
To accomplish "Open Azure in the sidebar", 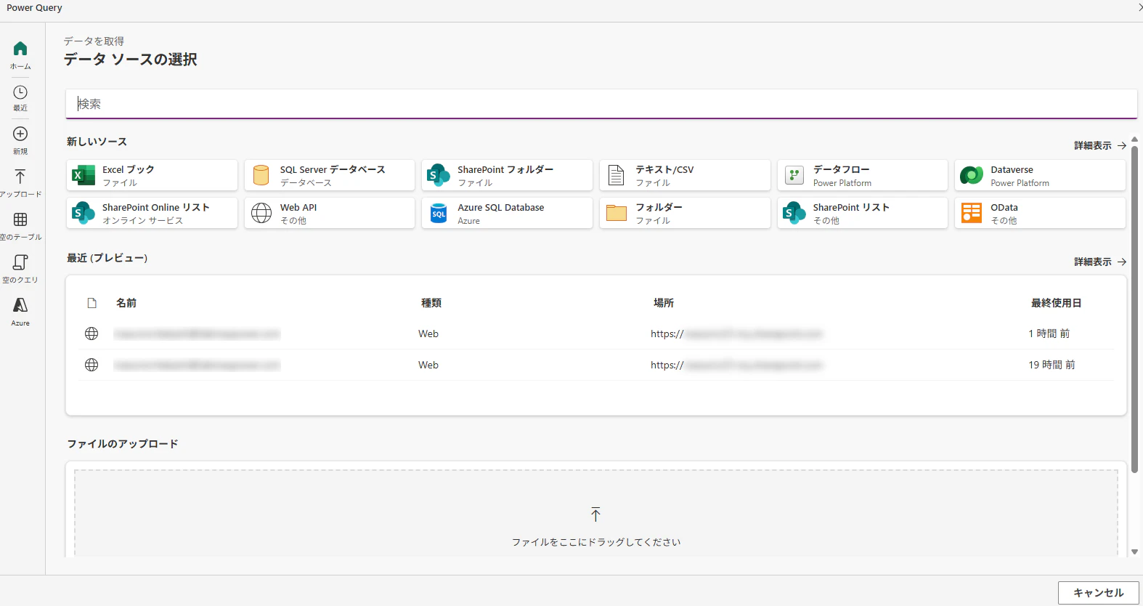I will point(20,312).
